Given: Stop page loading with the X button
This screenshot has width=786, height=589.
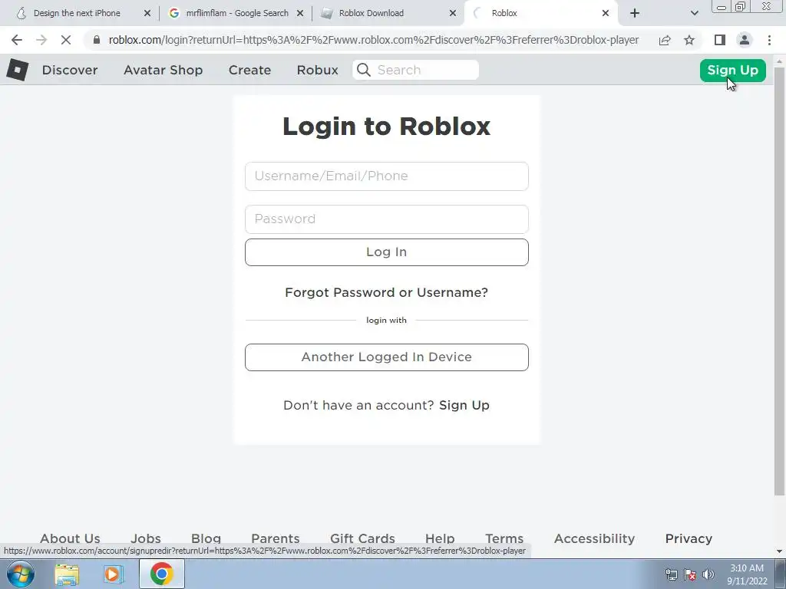Looking at the screenshot, I should pos(66,40).
